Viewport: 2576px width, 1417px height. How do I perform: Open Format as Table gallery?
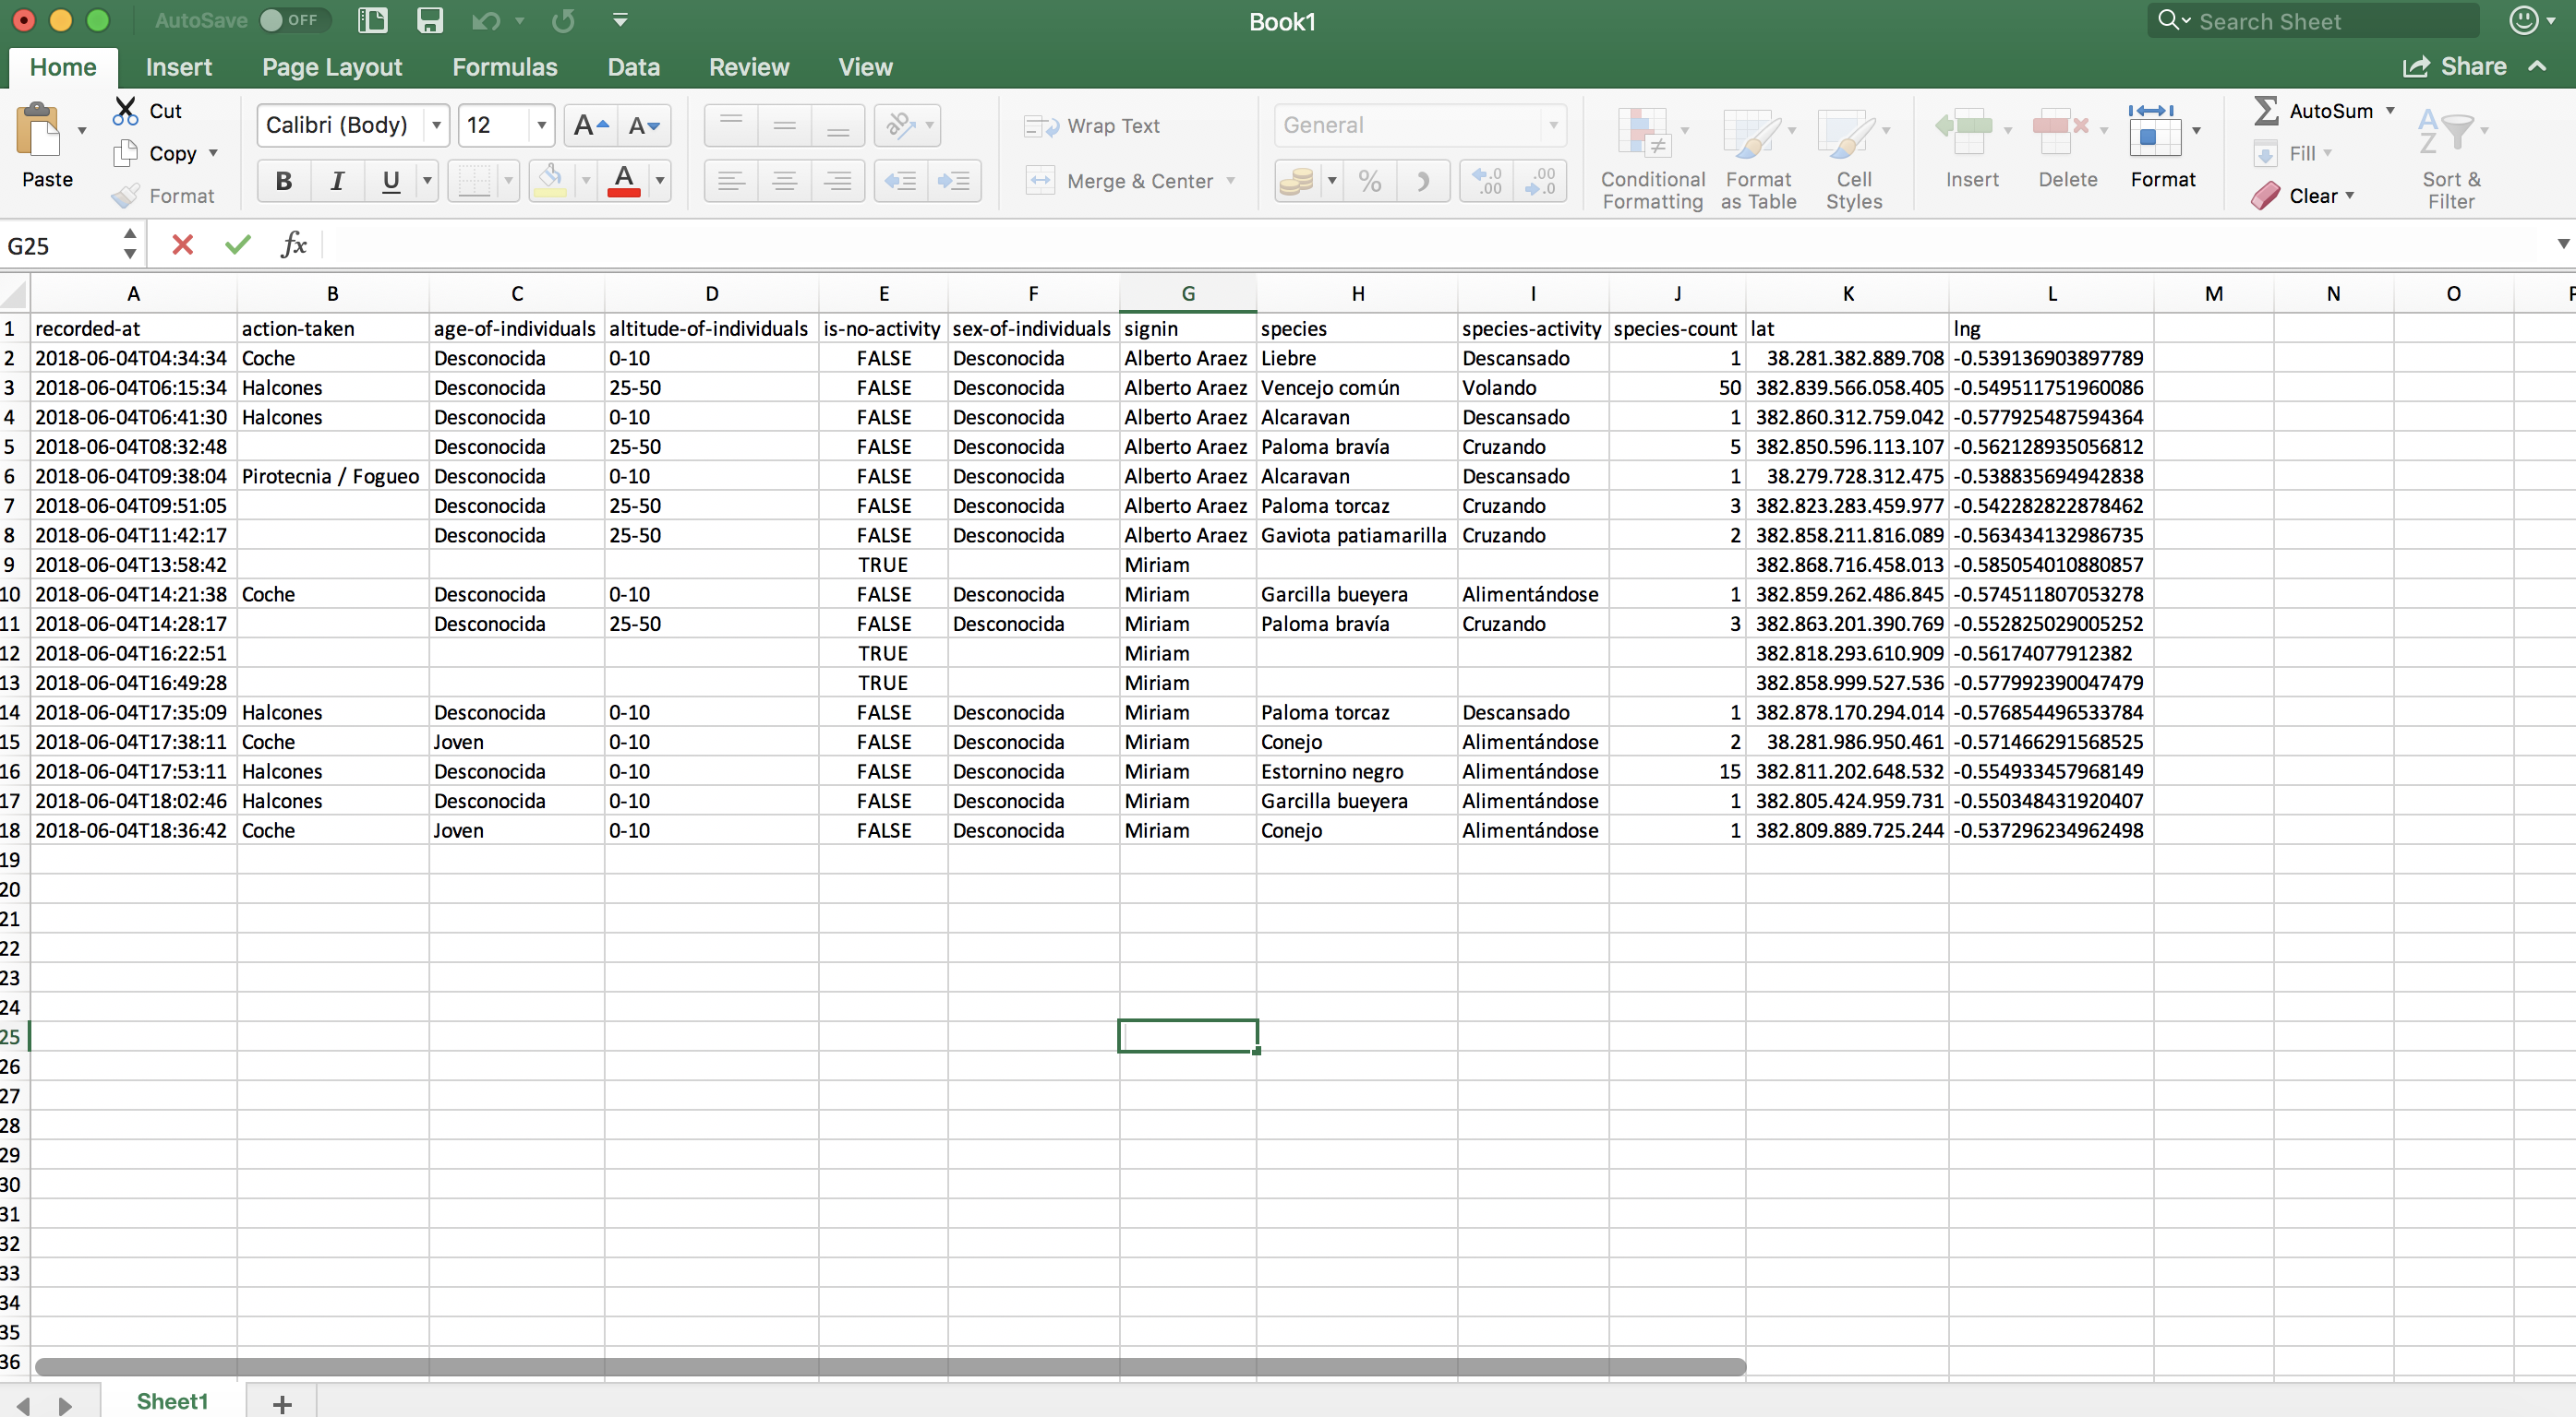pyautogui.click(x=1758, y=158)
